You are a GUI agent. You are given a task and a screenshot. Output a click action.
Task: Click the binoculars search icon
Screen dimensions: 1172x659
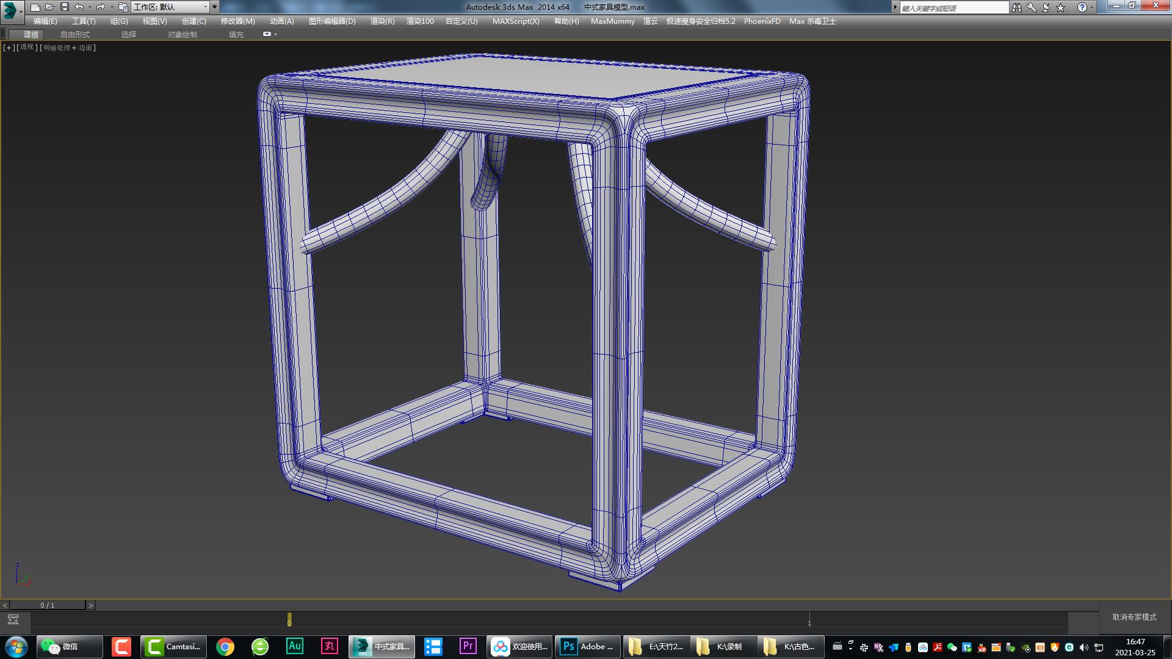(1016, 7)
